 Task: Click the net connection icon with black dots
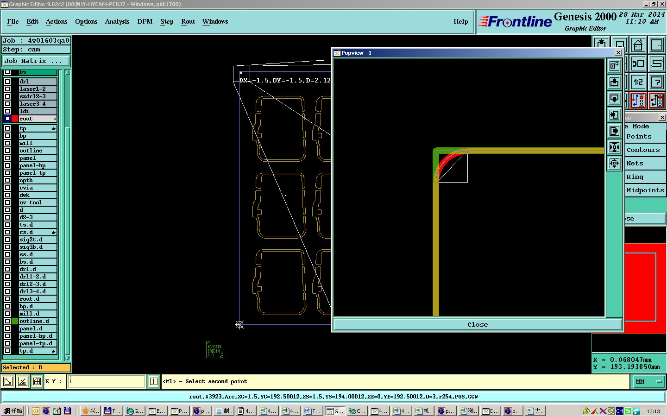[656, 101]
